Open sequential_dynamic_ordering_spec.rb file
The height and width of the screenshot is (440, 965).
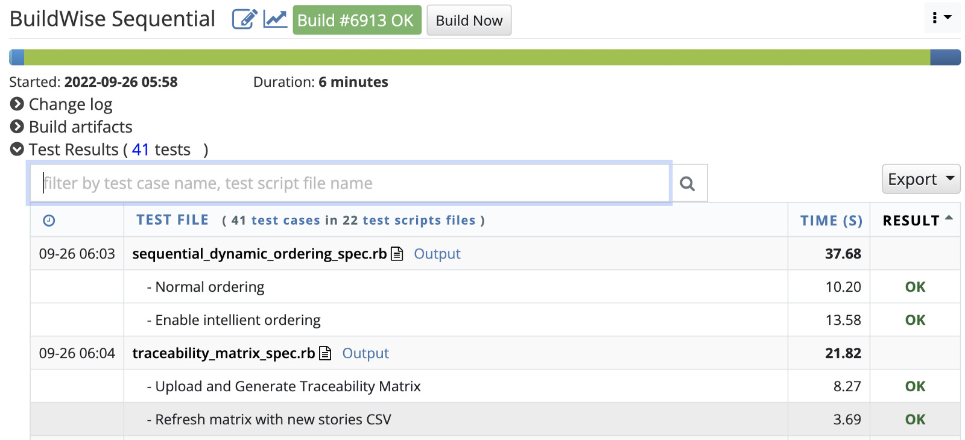259,254
